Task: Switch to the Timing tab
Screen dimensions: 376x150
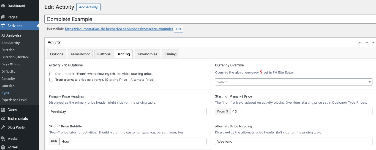Action: pyautogui.click(x=170, y=54)
